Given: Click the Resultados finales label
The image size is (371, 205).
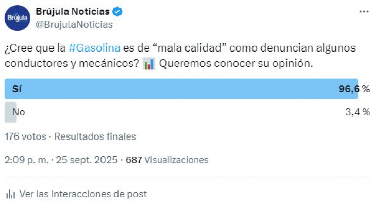Looking at the screenshot, I should pyautogui.click(x=95, y=136).
